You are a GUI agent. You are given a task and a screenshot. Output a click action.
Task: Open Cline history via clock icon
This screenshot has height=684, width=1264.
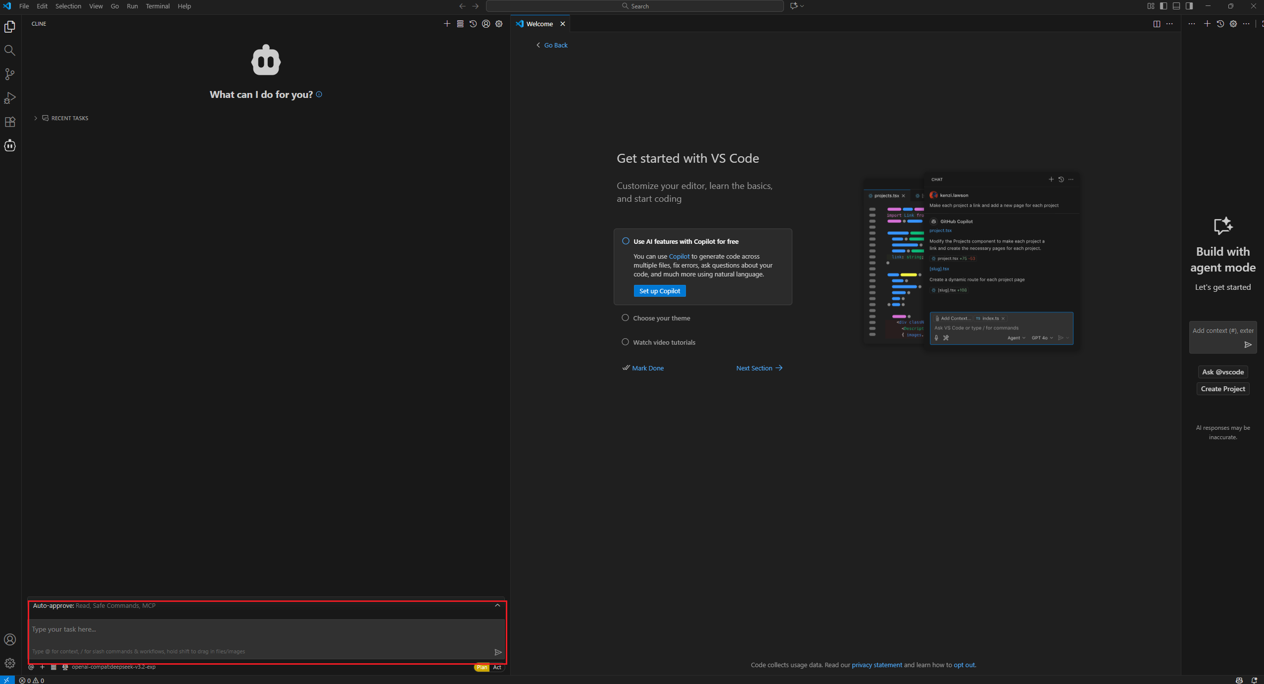(473, 24)
